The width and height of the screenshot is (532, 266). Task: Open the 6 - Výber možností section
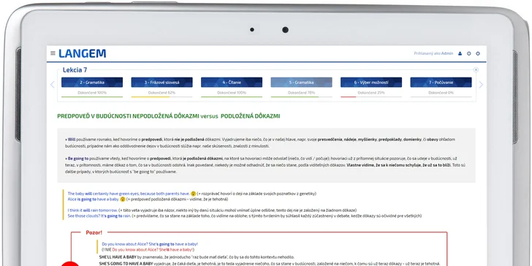point(371,82)
